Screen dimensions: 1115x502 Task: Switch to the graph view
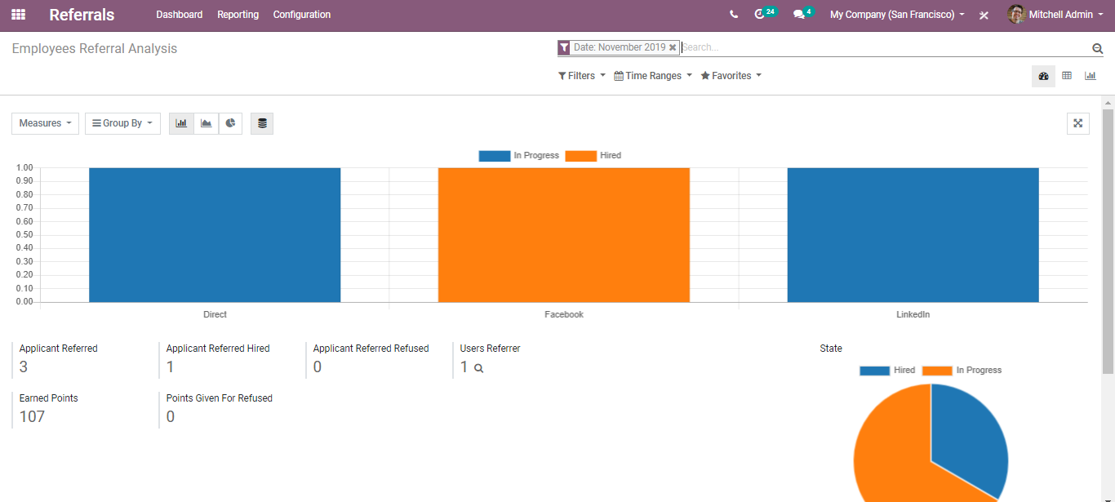(x=1091, y=76)
